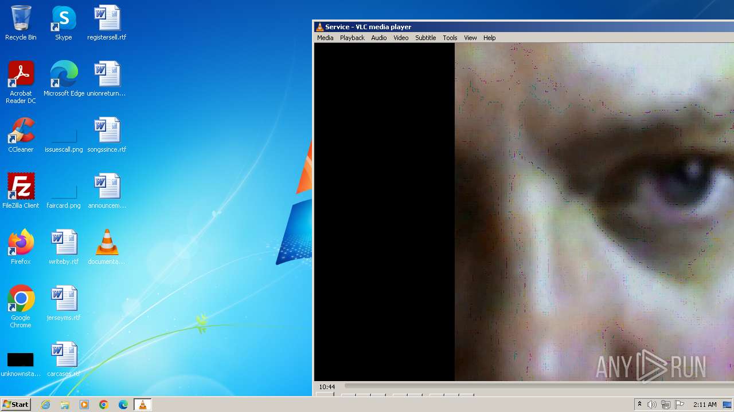734x412 pixels.
Task: Select the Google Chrome desktop shortcut
Action: pyautogui.click(x=21, y=307)
